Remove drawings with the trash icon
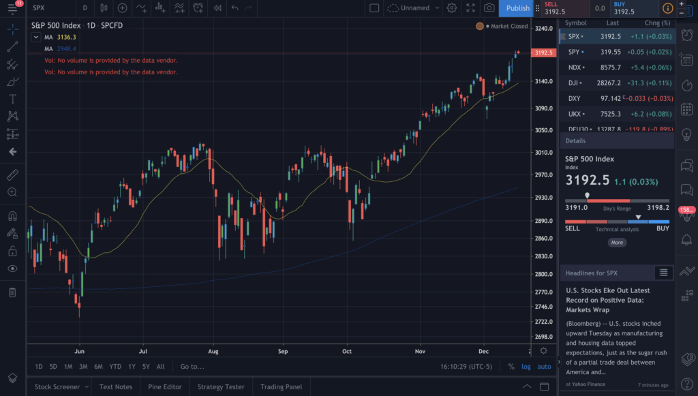698x396 pixels. pyautogui.click(x=12, y=292)
